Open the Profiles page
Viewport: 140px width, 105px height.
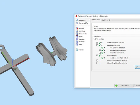tap(81, 50)
